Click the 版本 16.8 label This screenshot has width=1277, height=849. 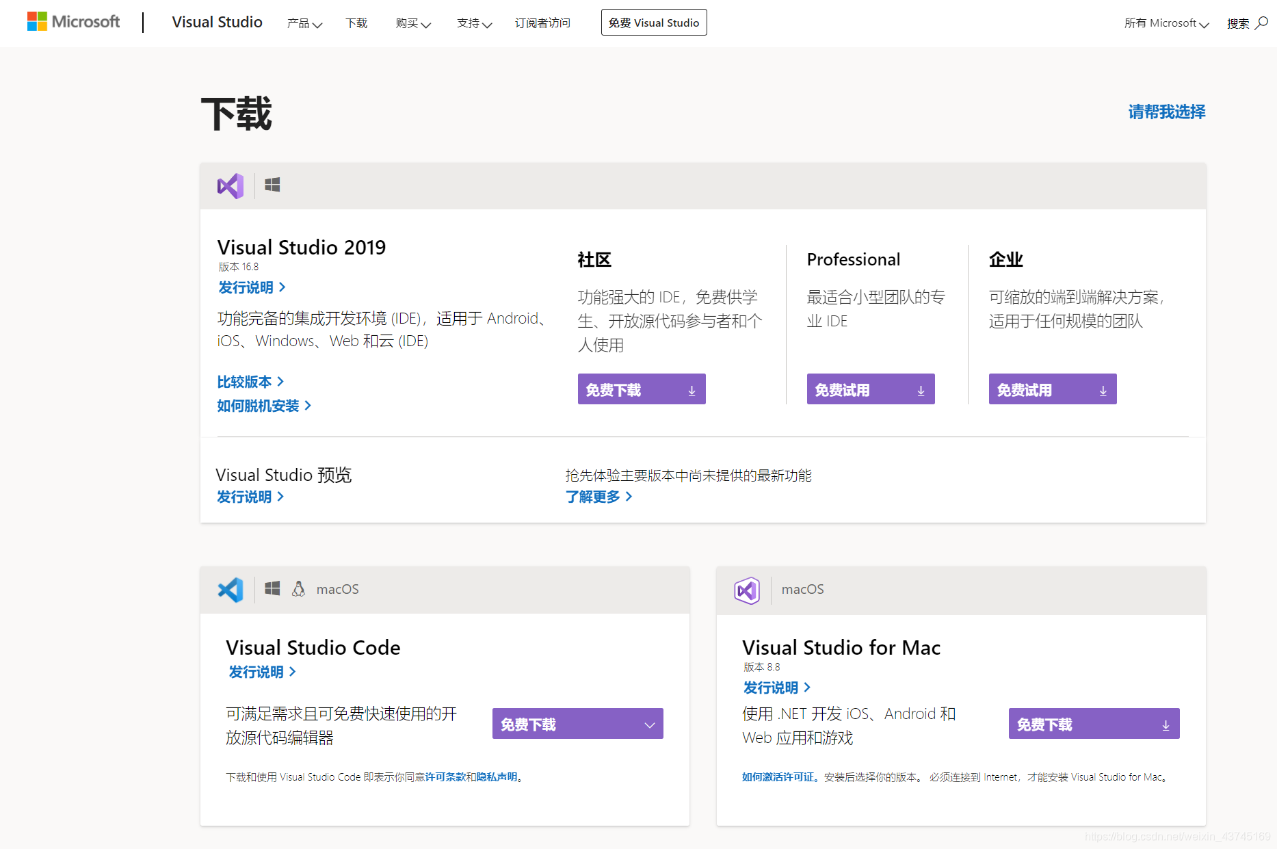239,267
